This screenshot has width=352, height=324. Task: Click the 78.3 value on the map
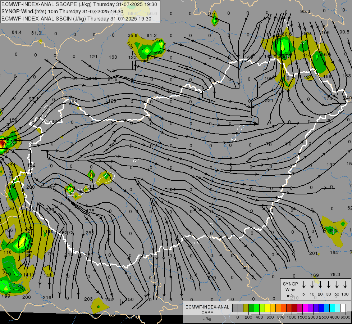click(335, 275)
